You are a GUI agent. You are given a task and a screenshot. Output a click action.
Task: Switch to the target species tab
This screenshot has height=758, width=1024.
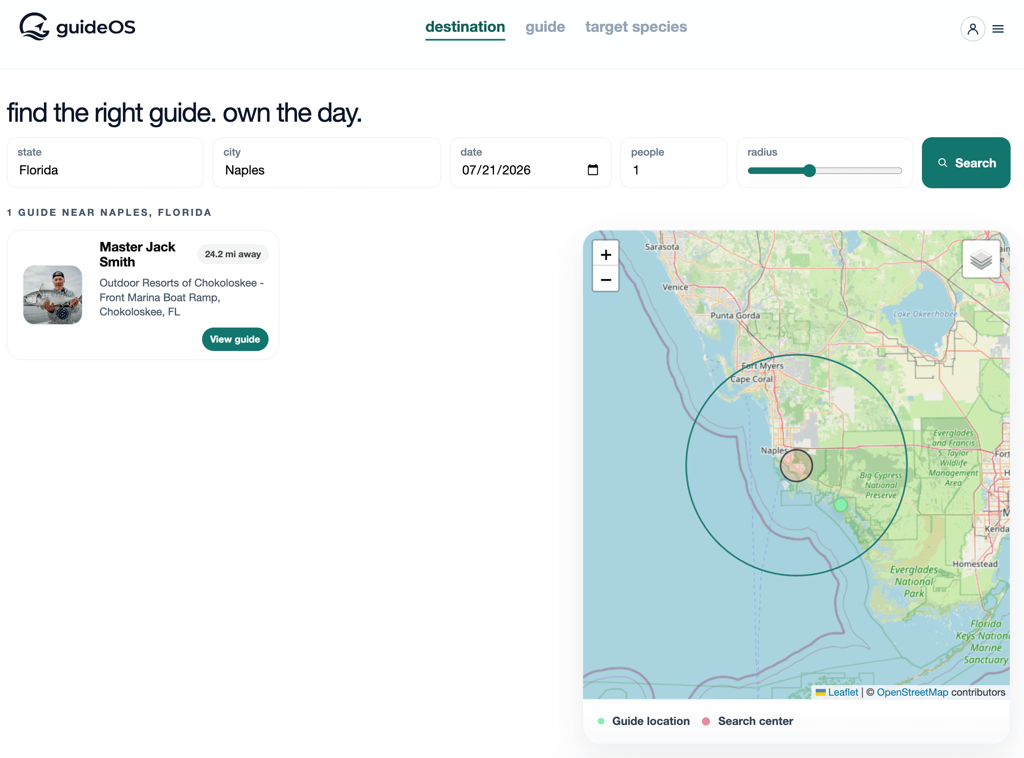pos(636,27)
